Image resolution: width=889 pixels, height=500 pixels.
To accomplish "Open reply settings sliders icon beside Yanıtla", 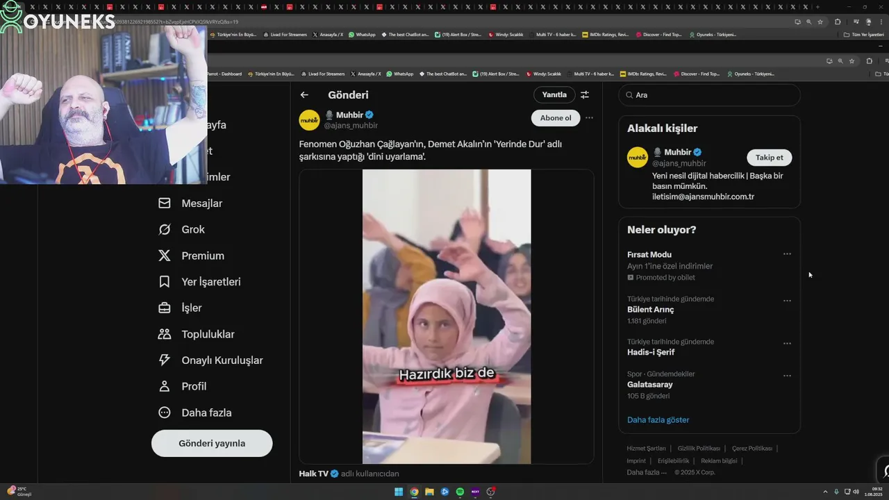I will coord(585,94).
